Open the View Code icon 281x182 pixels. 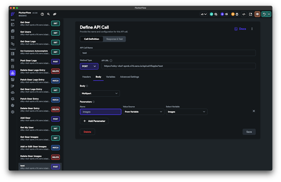click(x=244, y=14)
